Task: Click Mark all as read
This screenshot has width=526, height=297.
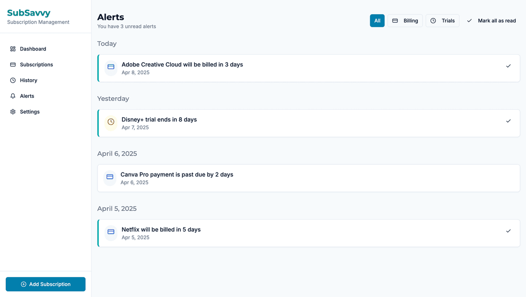Action: point(492,20)
